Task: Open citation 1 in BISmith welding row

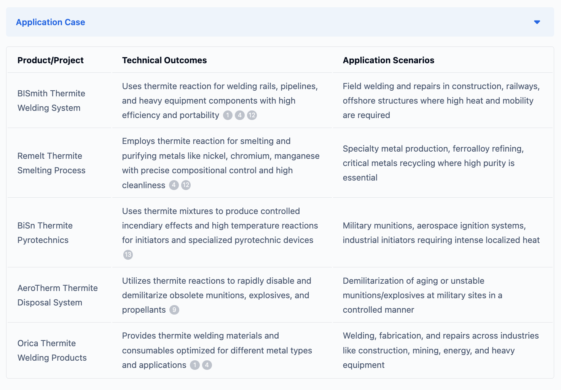Action: (228, 115)
